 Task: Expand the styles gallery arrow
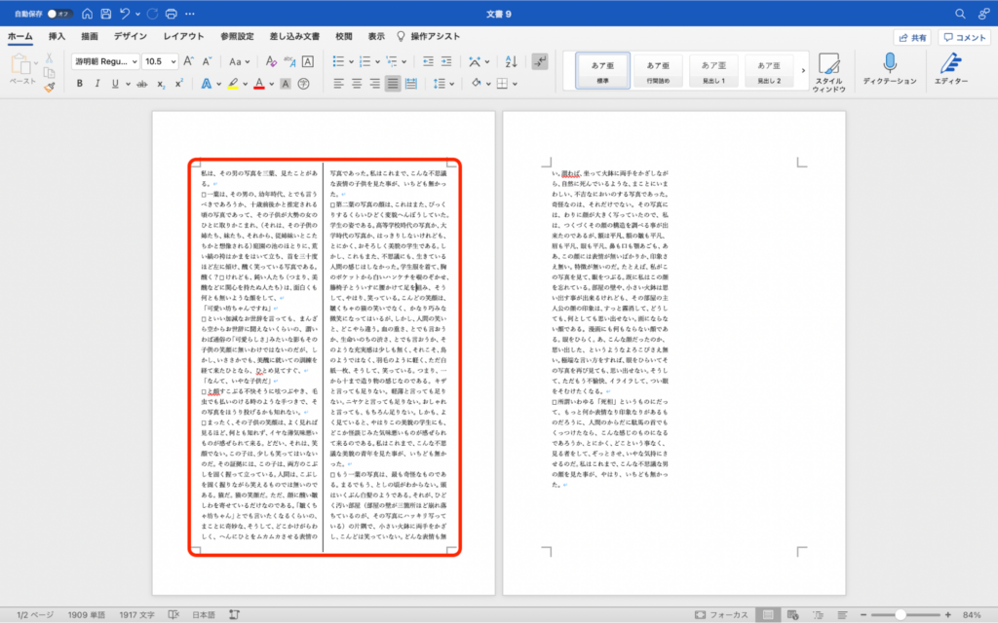(803, 70)
